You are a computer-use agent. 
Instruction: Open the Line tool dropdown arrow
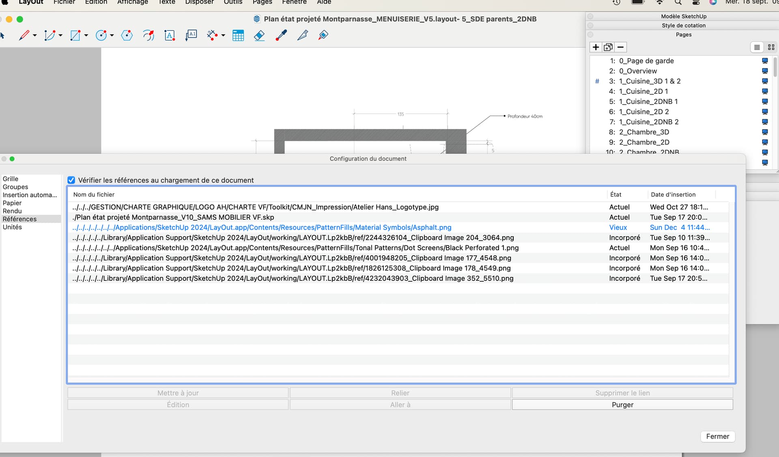click(35, 35)
